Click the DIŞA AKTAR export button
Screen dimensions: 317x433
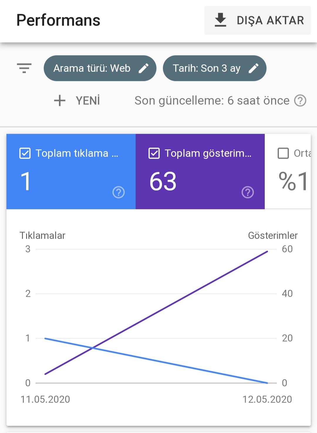257,20
